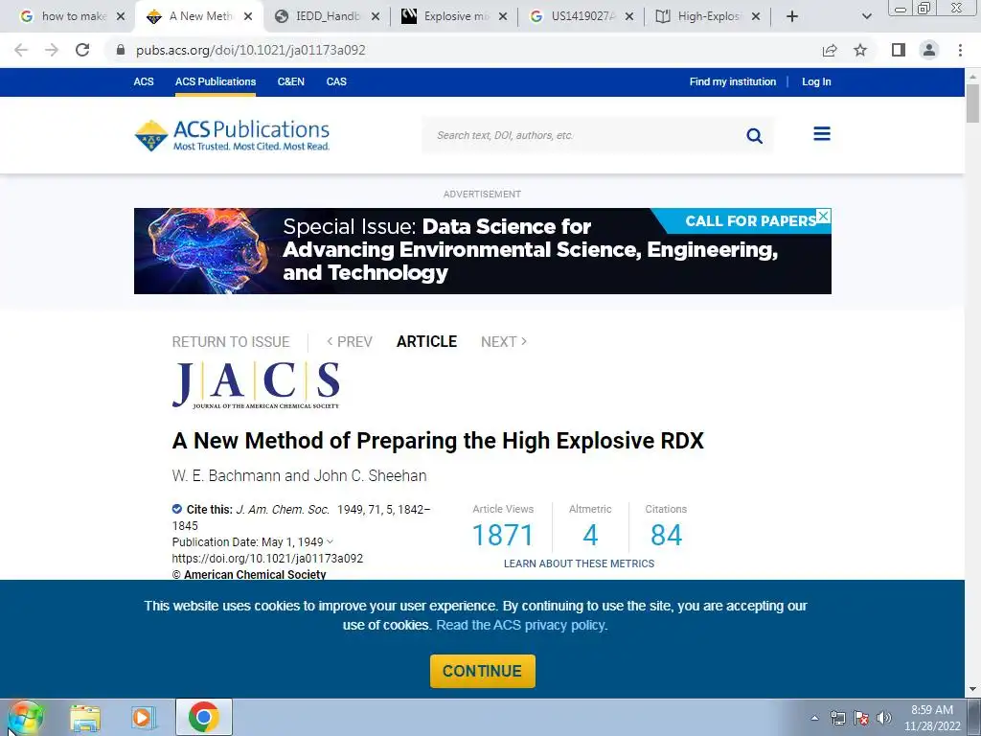Click the page scrollbar thumb
The width and height of the screenshot is (981, 736).
[x=972, y=103]
